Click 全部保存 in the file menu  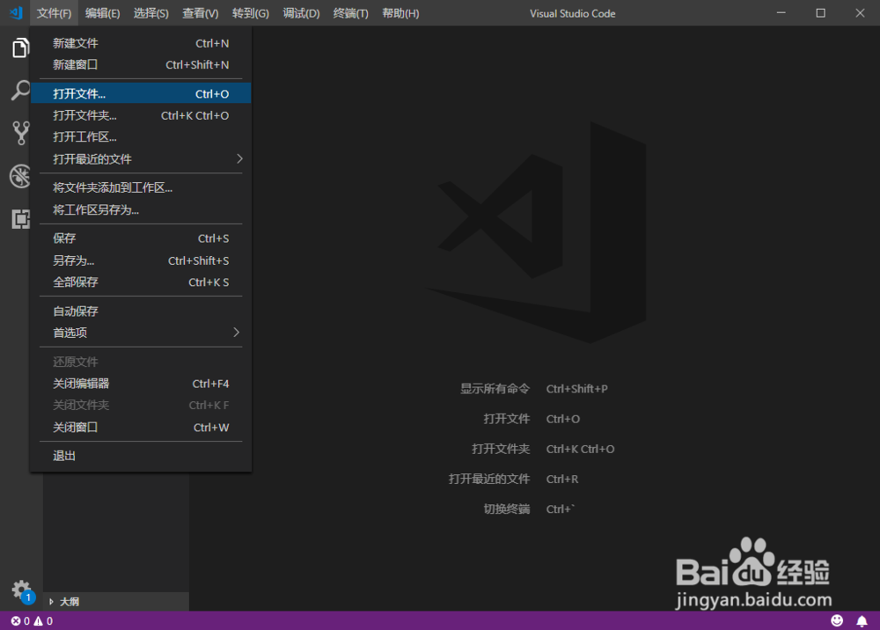pyautogui.click(x=141, y=282)
